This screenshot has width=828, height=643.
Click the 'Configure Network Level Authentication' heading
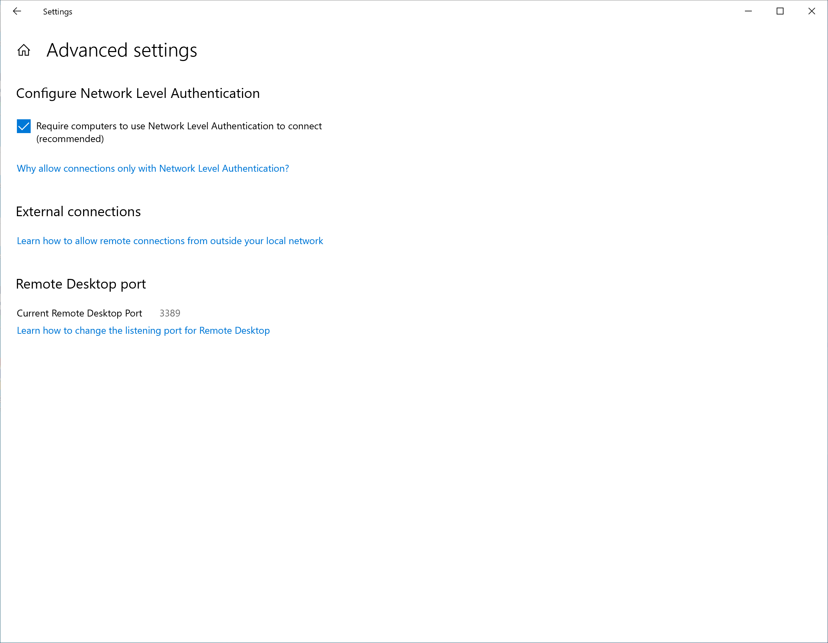tap(138, 93)
